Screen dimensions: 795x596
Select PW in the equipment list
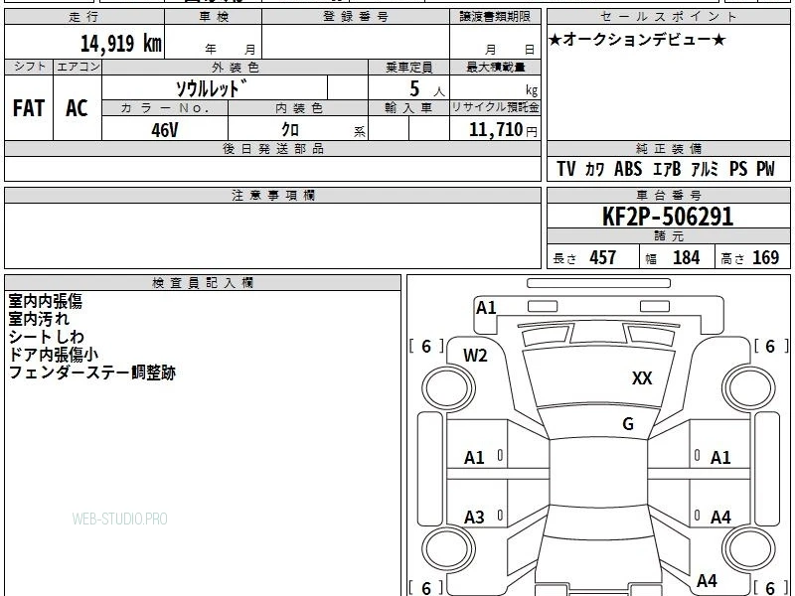tap(765, 169)
